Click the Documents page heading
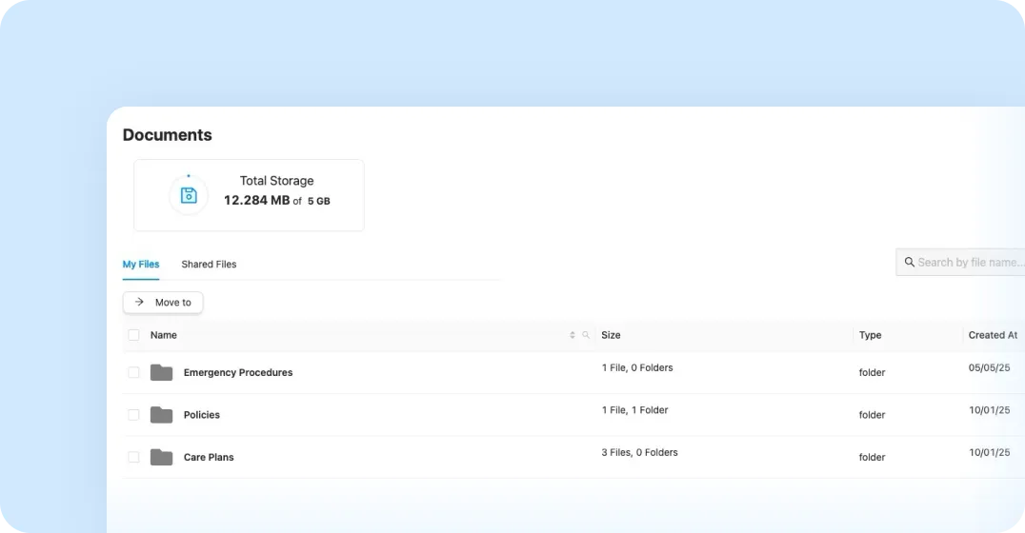 click(168, 134)
